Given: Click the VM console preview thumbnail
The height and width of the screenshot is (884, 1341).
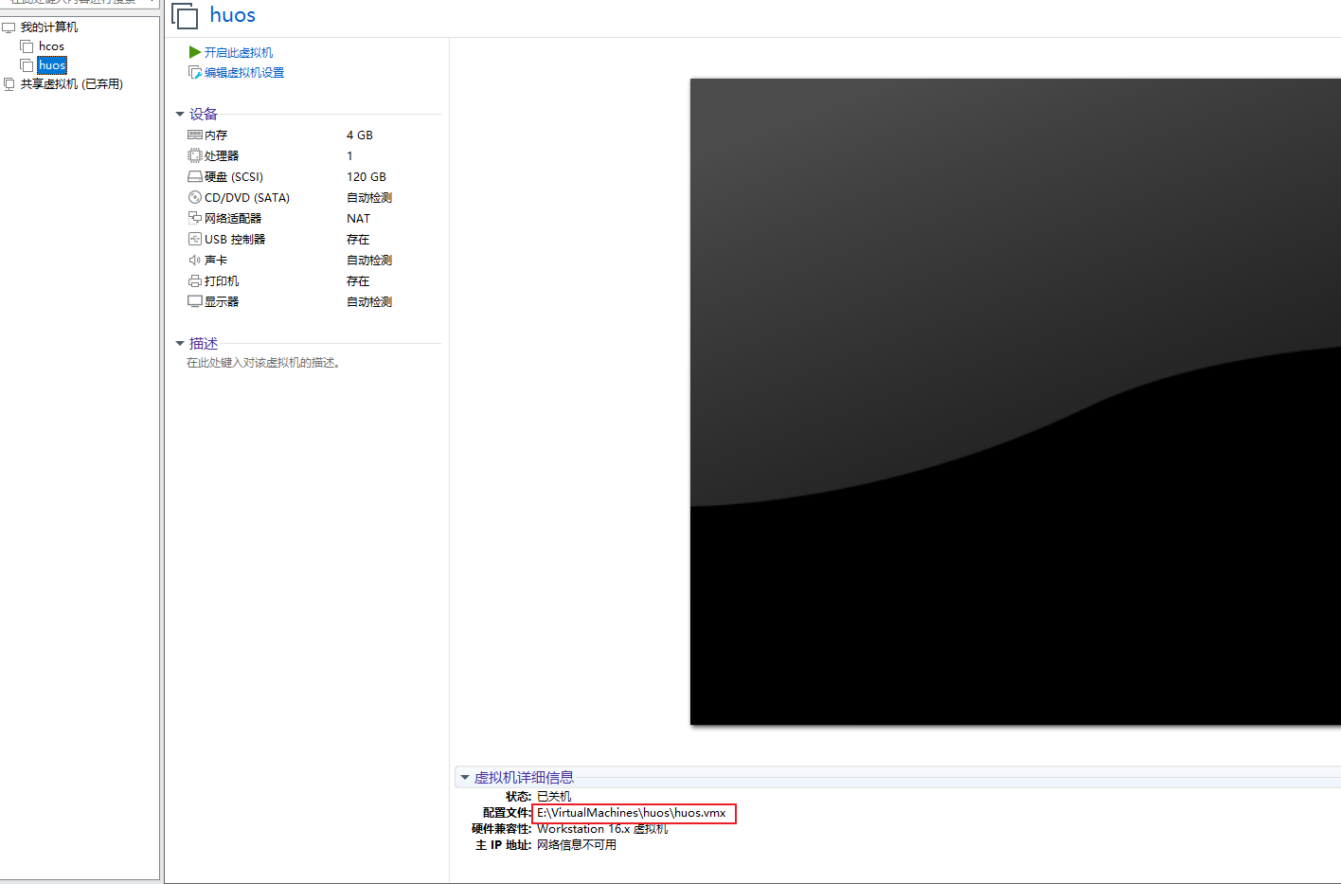Looking at the screenshot, I should click(x=1015, y=402).
